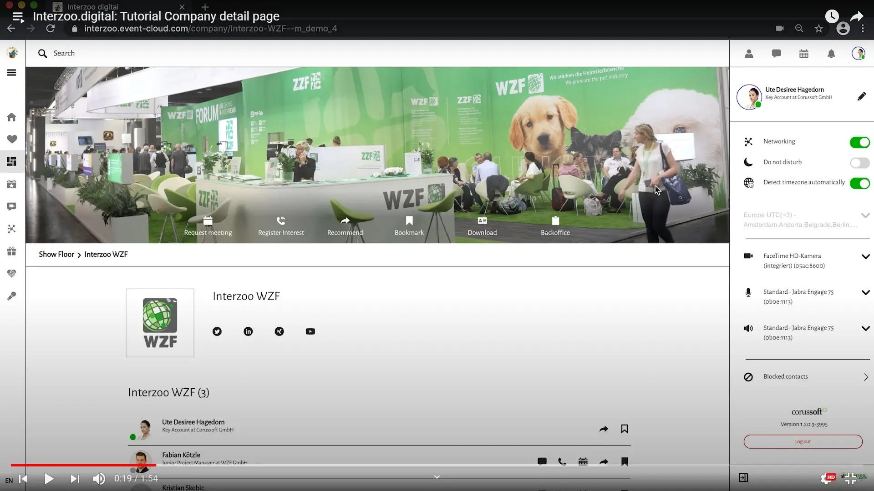Open the Download business card icon
The image size is (874, 491).
tap(482, 221)
